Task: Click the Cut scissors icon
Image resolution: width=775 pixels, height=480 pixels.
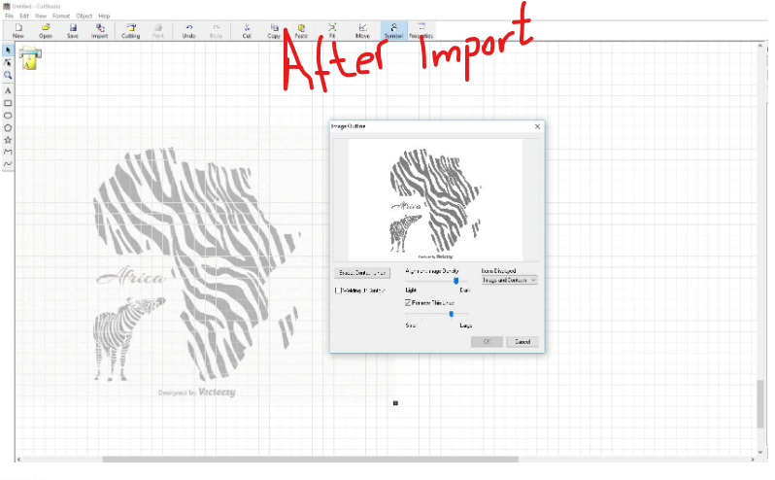Action: 247,31
